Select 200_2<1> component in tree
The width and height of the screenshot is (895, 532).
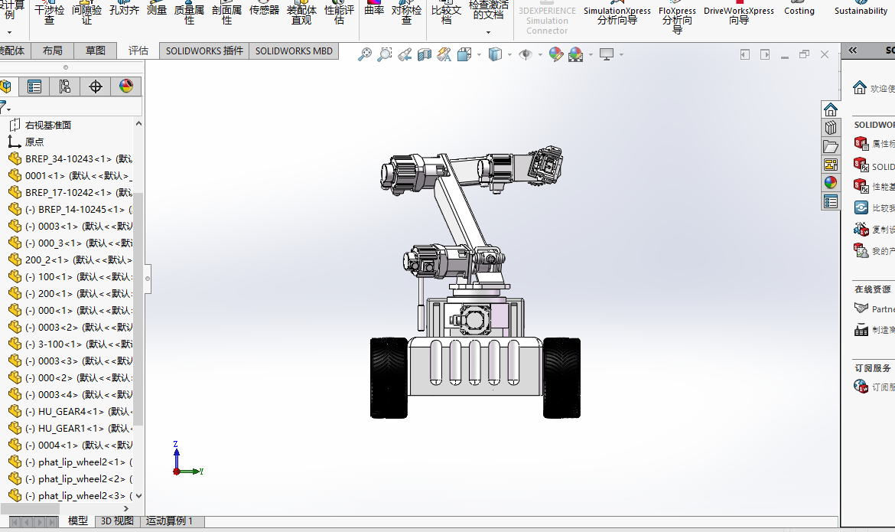tap(70, 260)
